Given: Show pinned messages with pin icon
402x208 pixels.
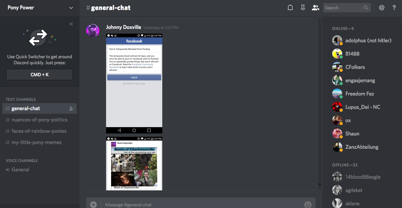Looking at the screenshot, I should coord(303,8).
